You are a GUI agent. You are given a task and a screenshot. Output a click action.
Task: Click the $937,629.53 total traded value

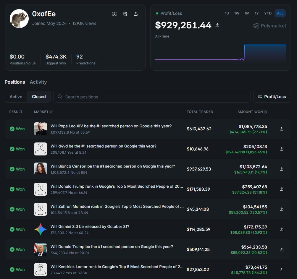coord(199,169)
